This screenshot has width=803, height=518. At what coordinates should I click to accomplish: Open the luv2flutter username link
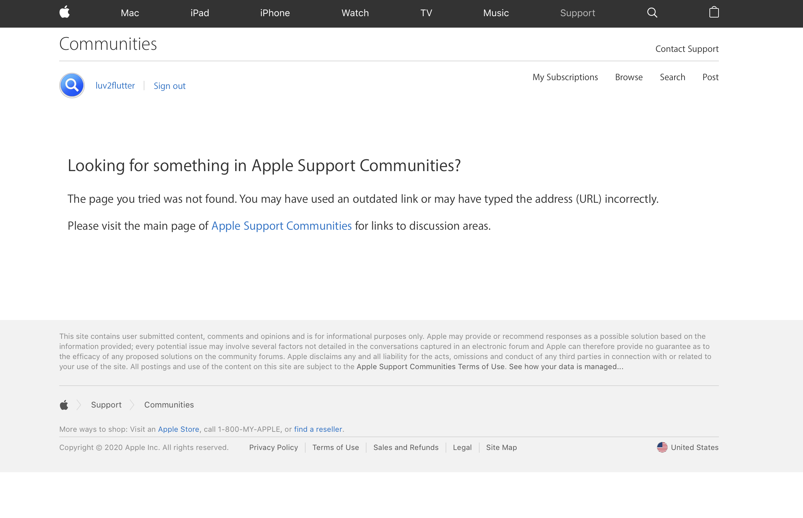(x=115, y=86)
